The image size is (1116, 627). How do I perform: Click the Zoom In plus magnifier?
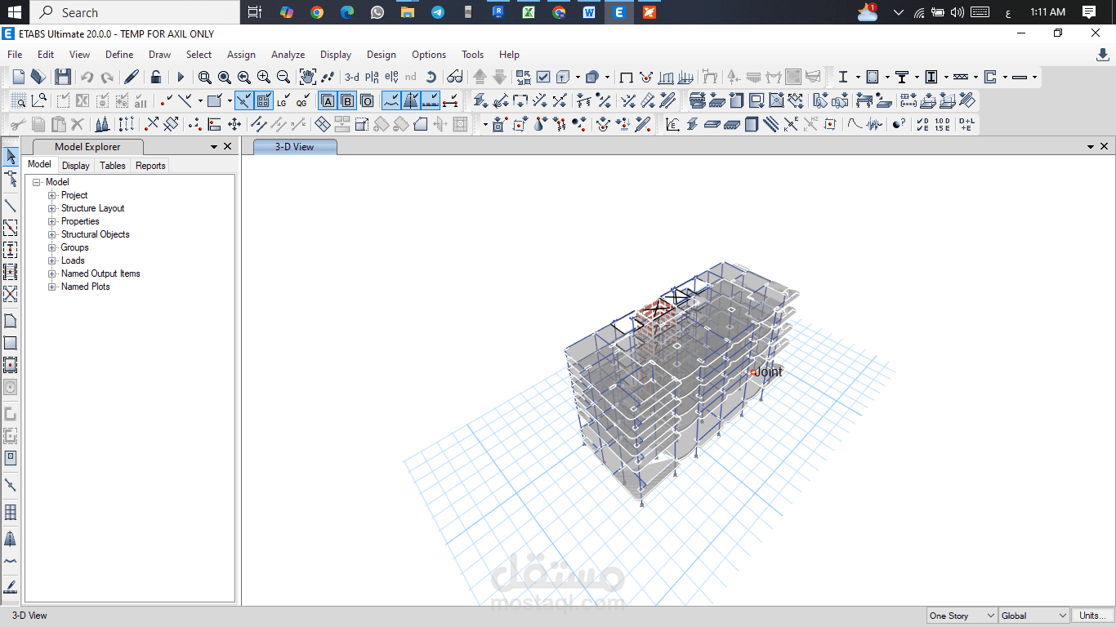(264, 77)
